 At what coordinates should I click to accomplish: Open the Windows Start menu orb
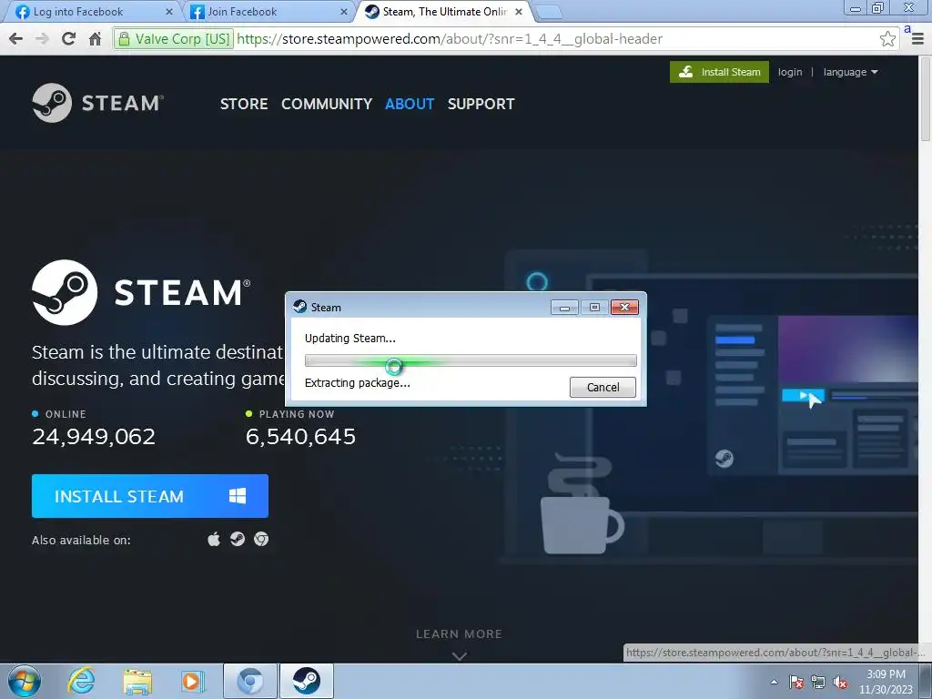point(25,681)
